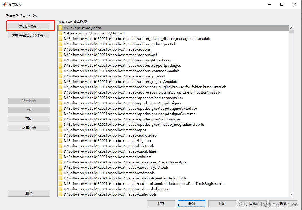This screenshot has width=302, height=210.
Task: Click folder icon for bluetooth row
Action: click(61, 146)
